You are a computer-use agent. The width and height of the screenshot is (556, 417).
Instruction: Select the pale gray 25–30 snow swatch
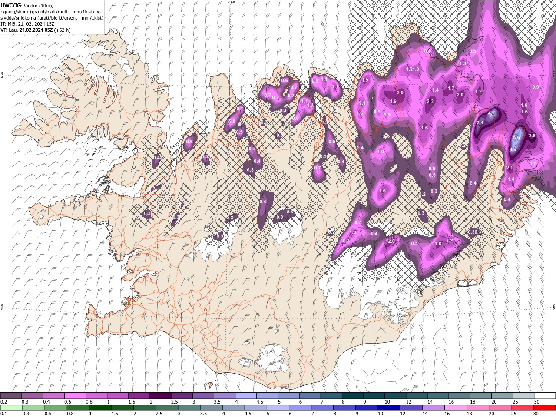coord(523,396)
